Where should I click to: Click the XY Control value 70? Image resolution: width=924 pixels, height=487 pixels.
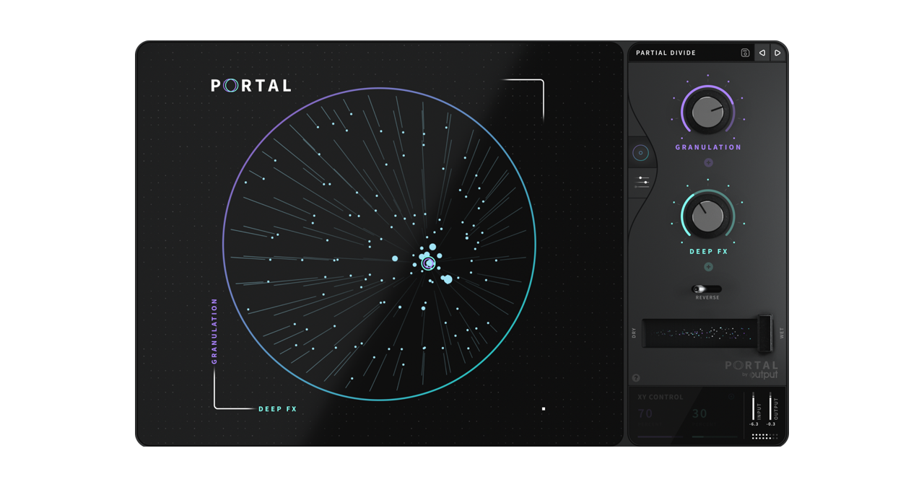point(645,413)
